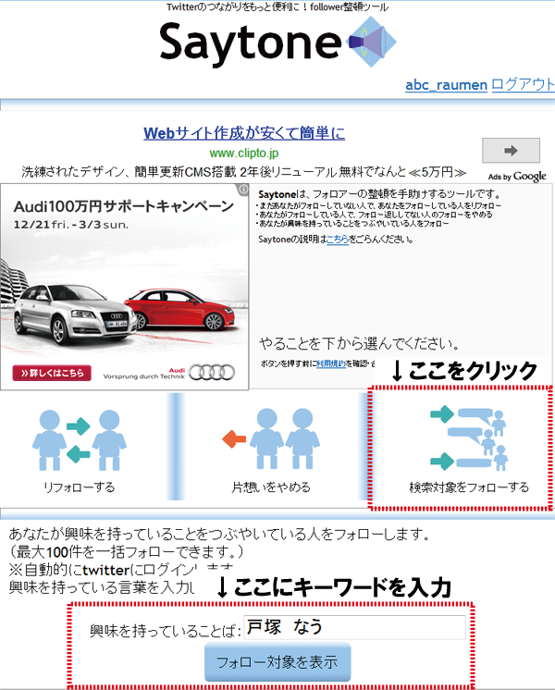
Task: Click the ad's next arrow button
Action: click(511, 151)
